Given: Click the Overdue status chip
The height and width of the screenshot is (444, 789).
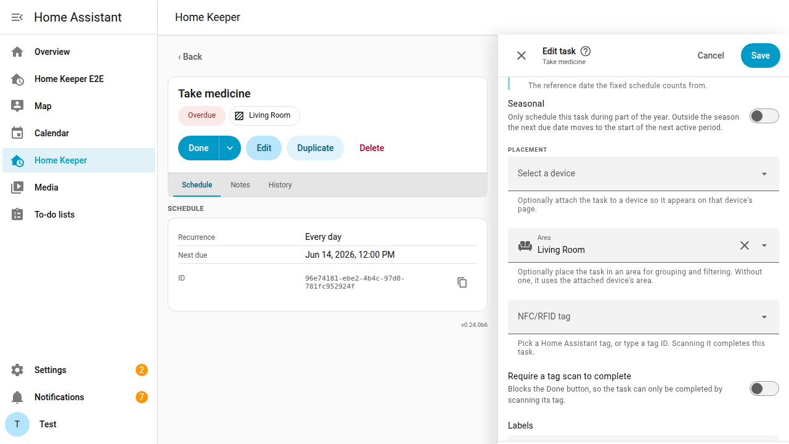Looking at the screenshot, I should point(202,115).
